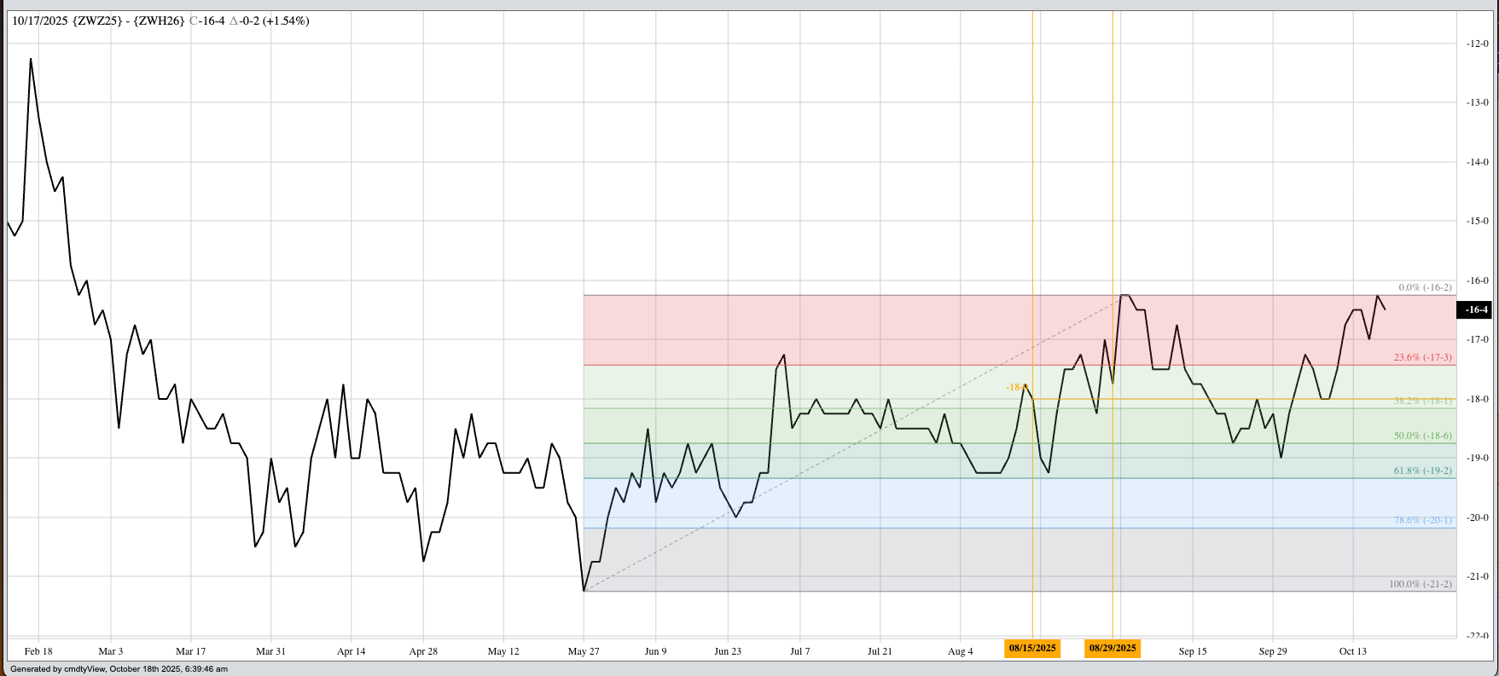This screenshot has height=676, width=1499.
Task: Select the Oct 13 date axis label
Action: click(x=1352, y=651)
